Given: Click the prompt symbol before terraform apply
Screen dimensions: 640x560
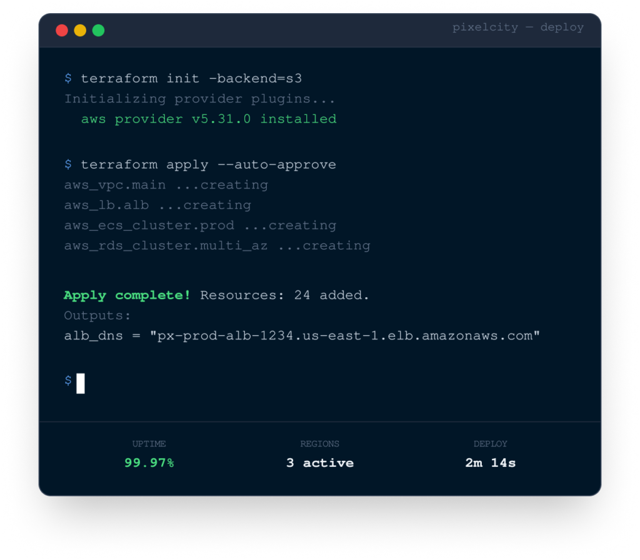Looking at the screenshot, I should point(68,165).
